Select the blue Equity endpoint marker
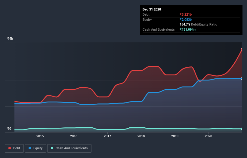Image resolution: width=247 pixels, height=158 pixels. pyautogui.click(x=242, y=78)
